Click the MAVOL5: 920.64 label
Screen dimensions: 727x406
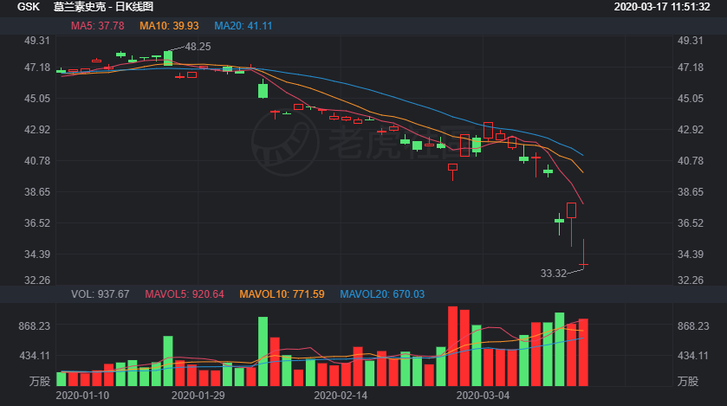click(185, 294)
